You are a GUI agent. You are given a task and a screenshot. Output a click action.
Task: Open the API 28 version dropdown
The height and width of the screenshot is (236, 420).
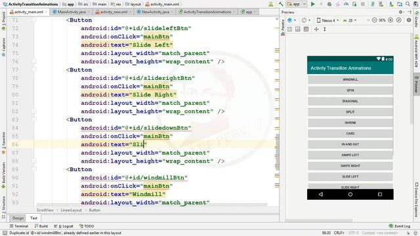click(x=350, y=20)
